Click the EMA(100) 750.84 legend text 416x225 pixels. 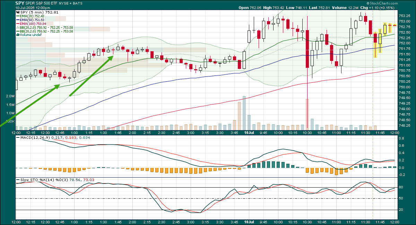click(x=33, y=24)
